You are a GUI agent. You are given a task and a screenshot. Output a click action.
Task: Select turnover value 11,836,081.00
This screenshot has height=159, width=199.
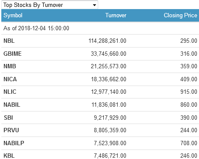point(109,105)
